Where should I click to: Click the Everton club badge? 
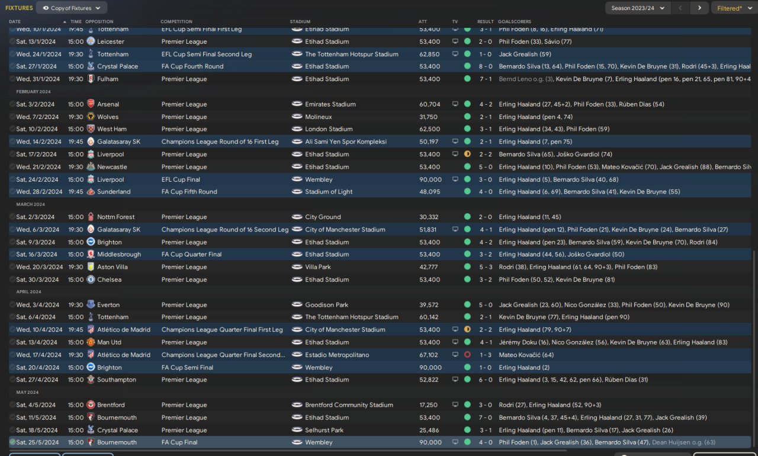[x=91, y=305]
